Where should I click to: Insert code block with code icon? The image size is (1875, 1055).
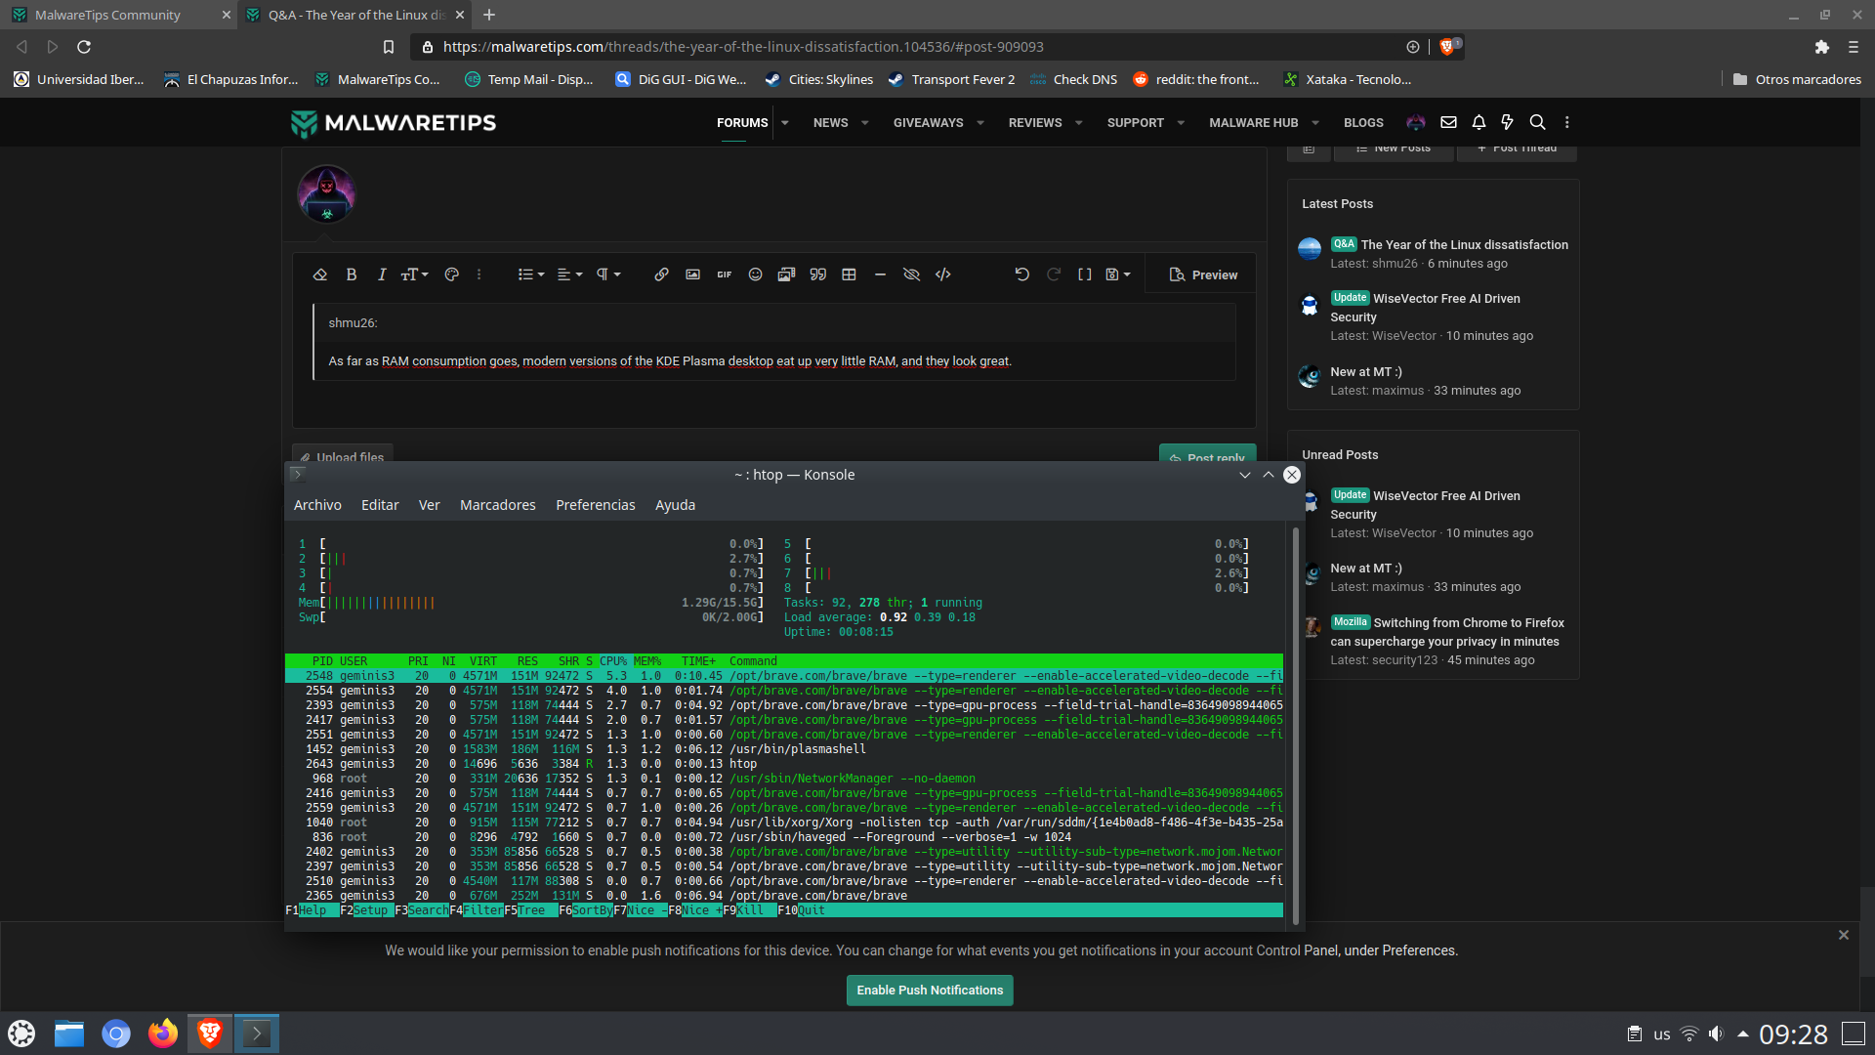(942, 274)
